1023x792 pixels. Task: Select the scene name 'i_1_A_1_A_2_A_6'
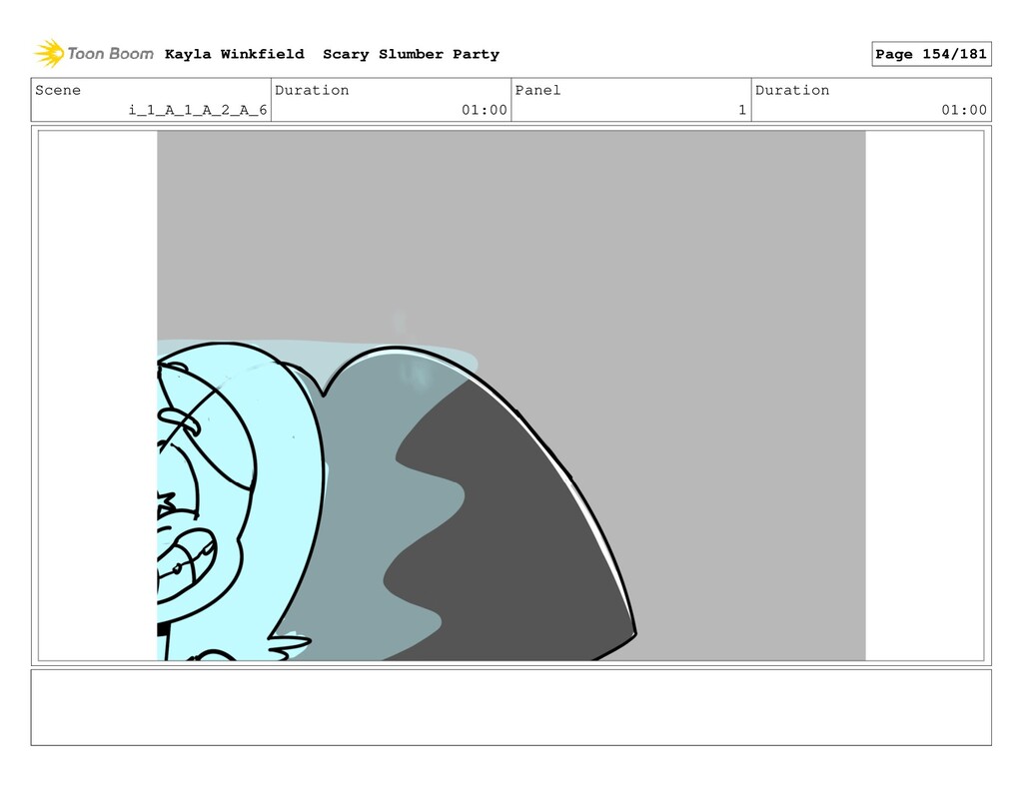[x=198, y=110]
